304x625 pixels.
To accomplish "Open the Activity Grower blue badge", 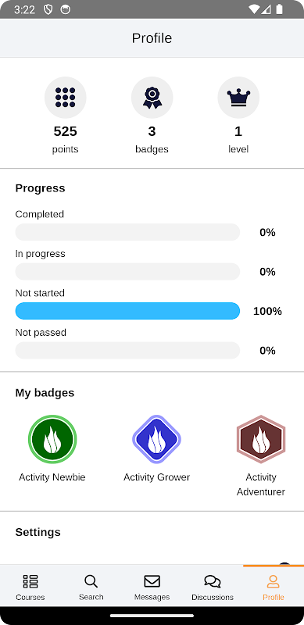I will pos(157,439).
